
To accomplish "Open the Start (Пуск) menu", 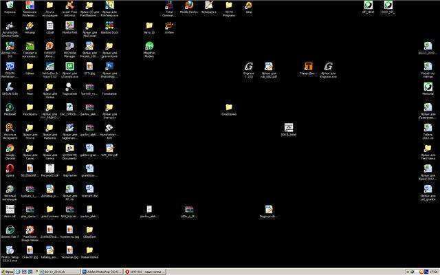I will coord(8,272).
